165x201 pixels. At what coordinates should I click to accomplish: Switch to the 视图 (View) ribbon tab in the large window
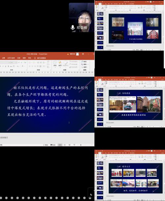(24, 58)
